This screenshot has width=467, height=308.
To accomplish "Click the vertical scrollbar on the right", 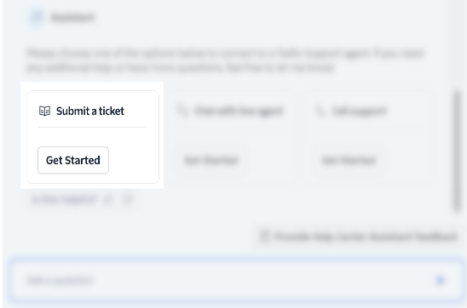I will [x=457, y=151].
